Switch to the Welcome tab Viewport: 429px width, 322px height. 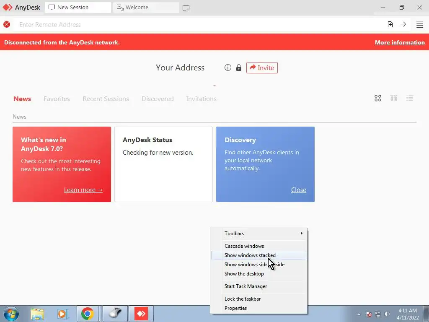click(x=146, y=8)
